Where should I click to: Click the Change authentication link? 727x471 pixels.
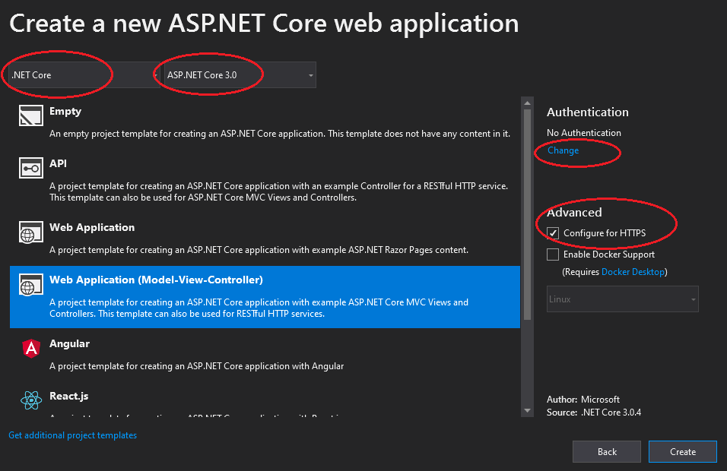point(564,150)
